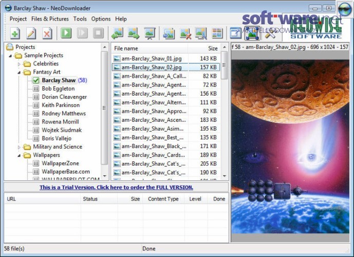Select the Rodney Matthews project
The height and width of the screenshot is (257, 354).
coord(64,114)
